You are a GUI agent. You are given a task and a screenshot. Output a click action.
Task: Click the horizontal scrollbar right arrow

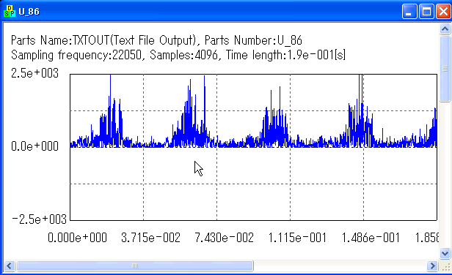[x=432, y=265]
